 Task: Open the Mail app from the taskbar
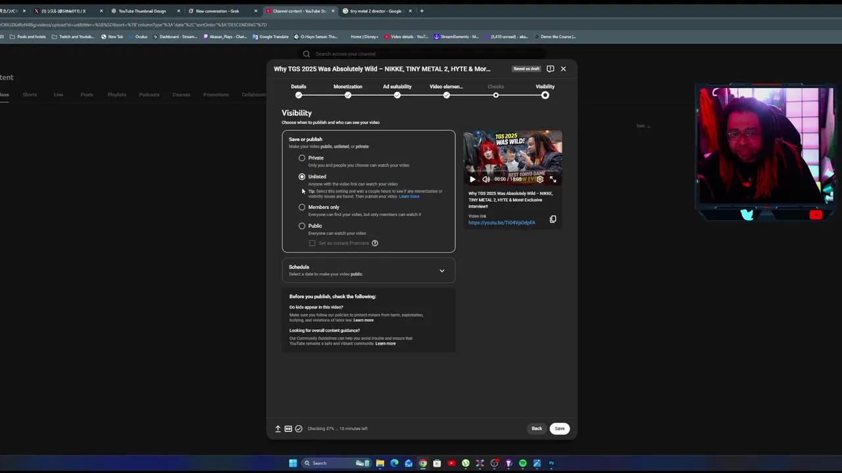(409, 463)
